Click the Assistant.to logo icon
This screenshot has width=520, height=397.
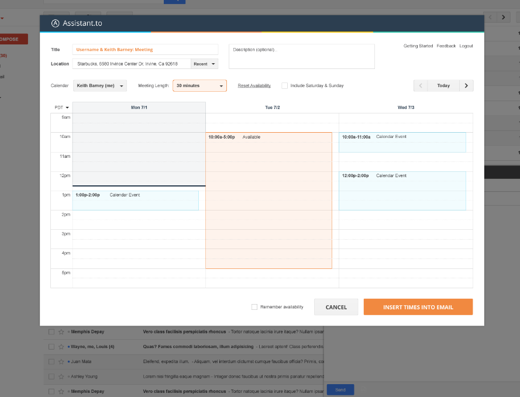tap(55, 23)
